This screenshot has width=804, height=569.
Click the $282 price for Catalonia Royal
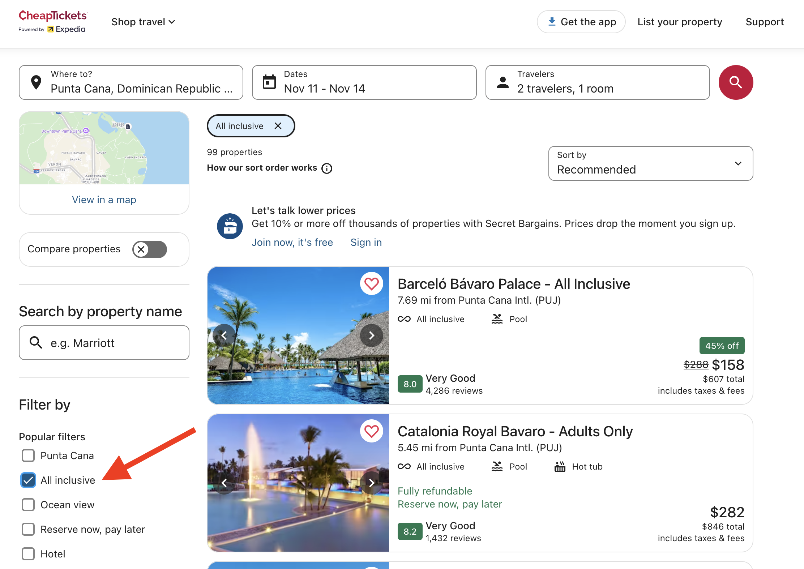tap(727, 512)
